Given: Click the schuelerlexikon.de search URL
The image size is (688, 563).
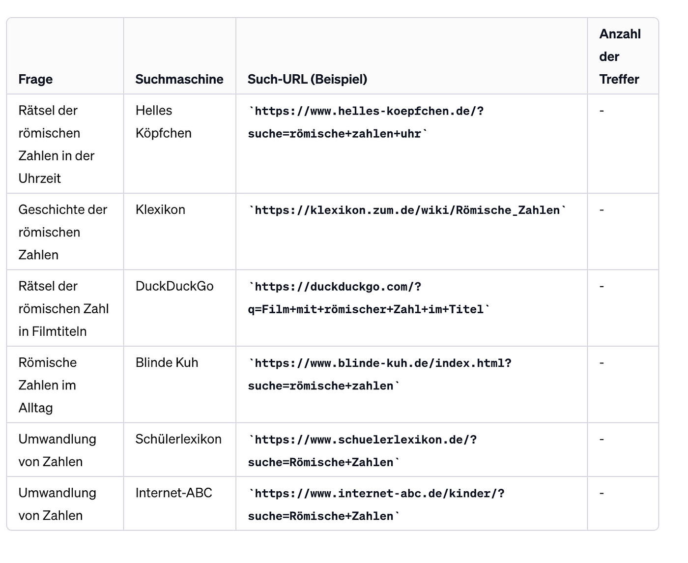Looking at the screenshot, I should click(362, 451).
